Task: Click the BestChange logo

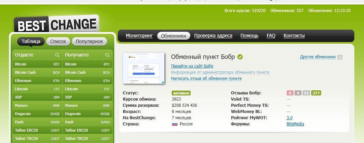Action: point(56,24)
